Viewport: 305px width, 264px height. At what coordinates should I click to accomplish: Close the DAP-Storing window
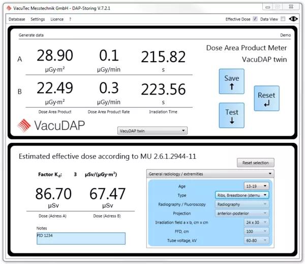coord(291,7)
